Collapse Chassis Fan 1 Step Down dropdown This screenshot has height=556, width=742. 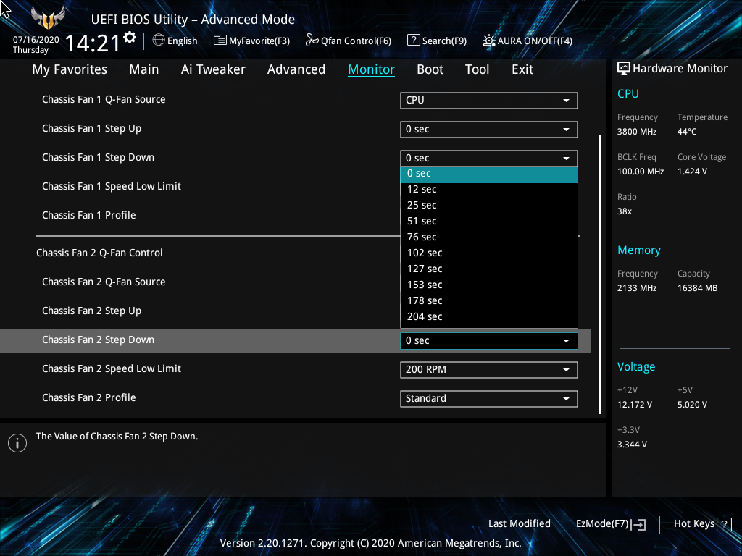[x=489, y=158]
